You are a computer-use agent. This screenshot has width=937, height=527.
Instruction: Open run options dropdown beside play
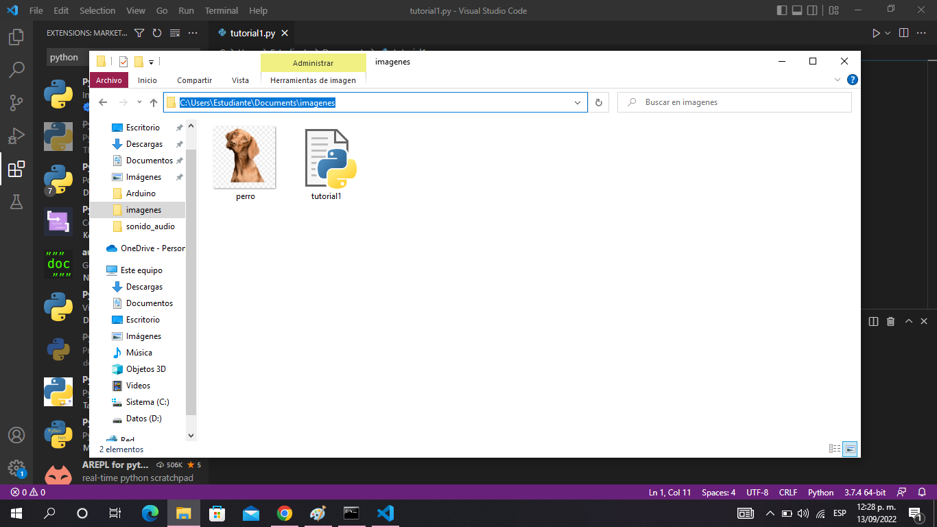[888, 33]
